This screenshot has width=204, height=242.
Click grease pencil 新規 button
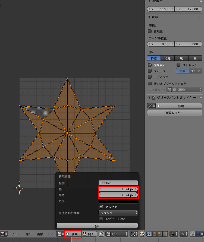pyautogui.click(x=179, y=106)
